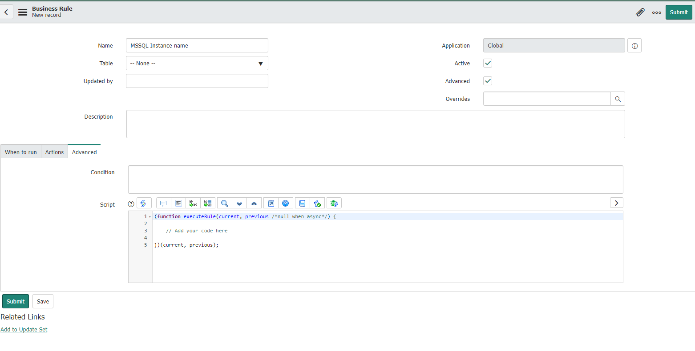Show Application field info icon

pos(634,46)
